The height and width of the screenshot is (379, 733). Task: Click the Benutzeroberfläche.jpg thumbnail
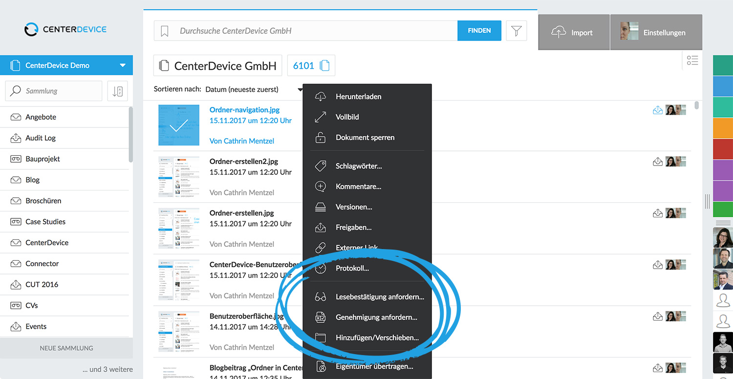click(179, 332)
